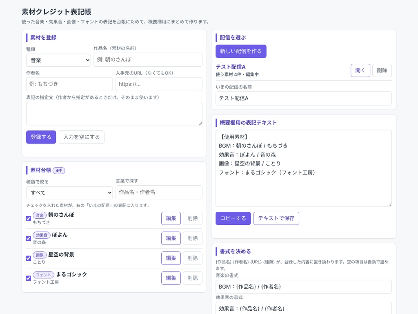This screenshot has height=314, width=418.
Task: Click the 配信を選ぶ section heading
Action: coord(233,38)
